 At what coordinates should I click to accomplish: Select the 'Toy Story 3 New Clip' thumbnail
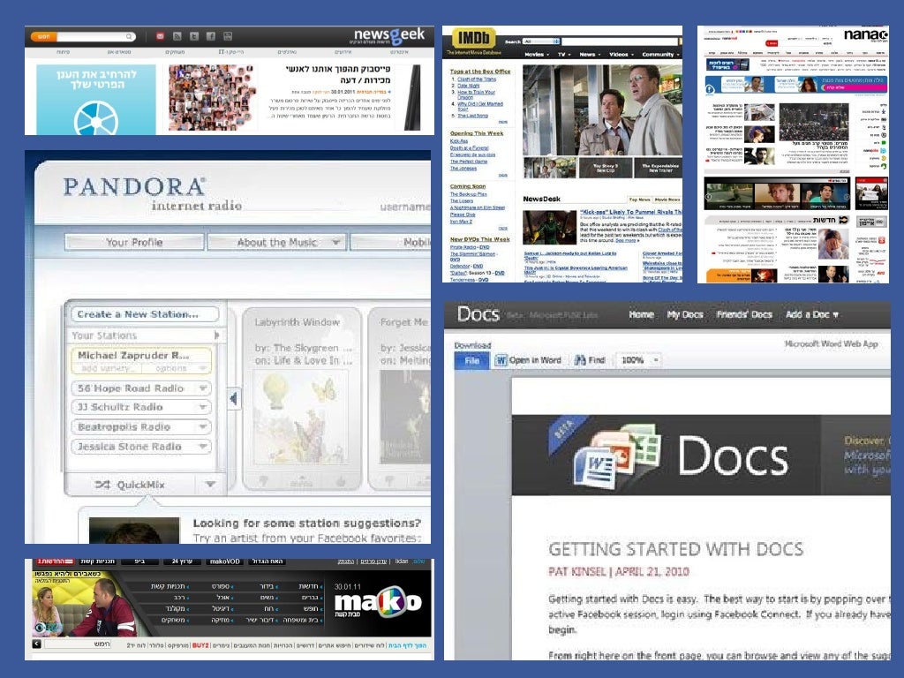(605, 168)
